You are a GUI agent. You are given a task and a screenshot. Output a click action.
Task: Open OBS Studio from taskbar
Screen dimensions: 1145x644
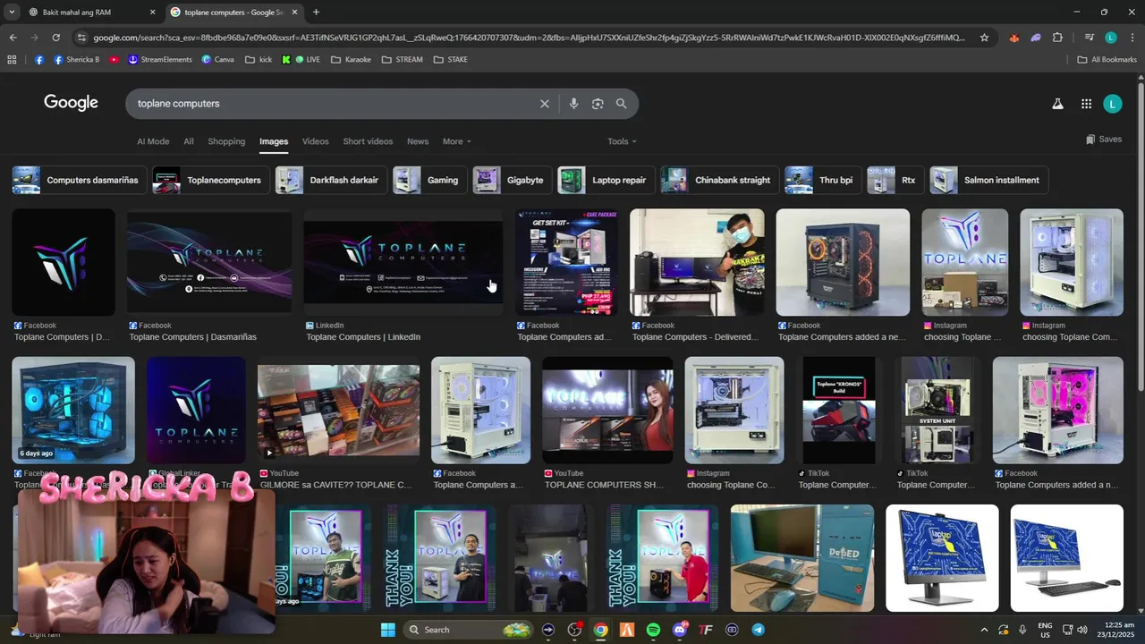coord(574,630)
